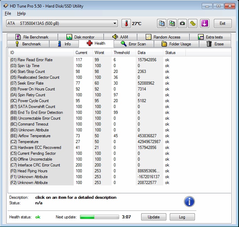Select the (09) Power On Hours Count row
The image size is (239, 227).
(x=97, y=89)
